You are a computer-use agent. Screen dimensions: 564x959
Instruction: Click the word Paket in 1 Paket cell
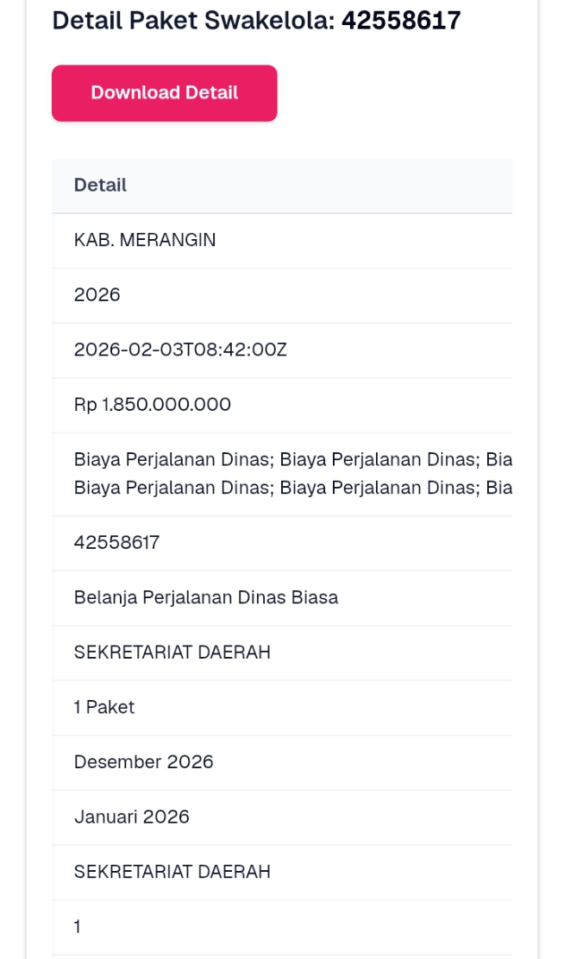pos(110,708)
